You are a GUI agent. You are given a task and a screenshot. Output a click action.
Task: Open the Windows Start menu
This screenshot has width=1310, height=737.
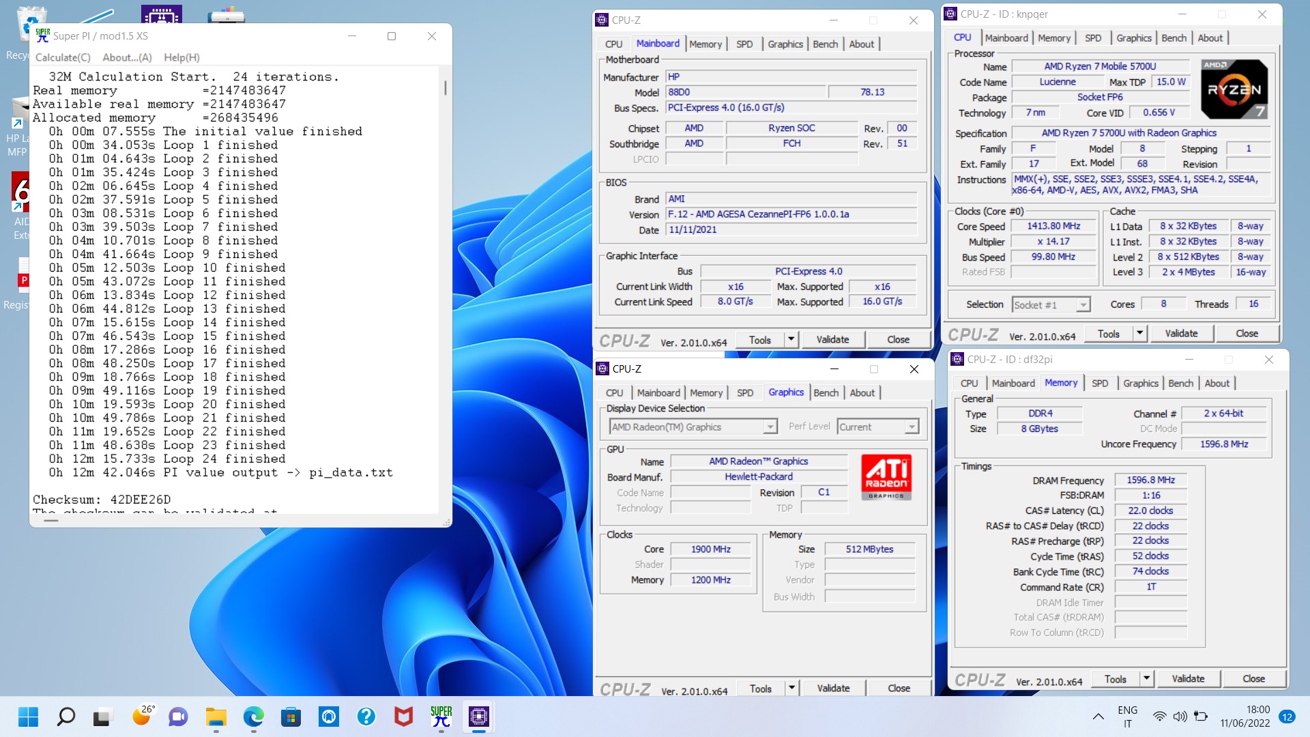point(28,717)
